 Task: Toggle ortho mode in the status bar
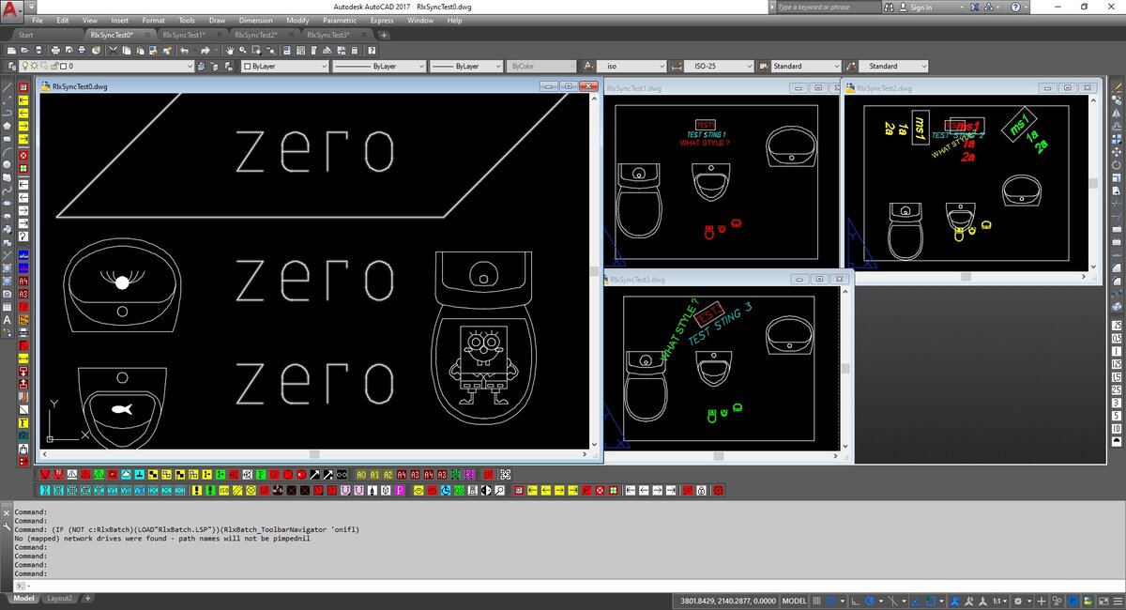[855, 602]
